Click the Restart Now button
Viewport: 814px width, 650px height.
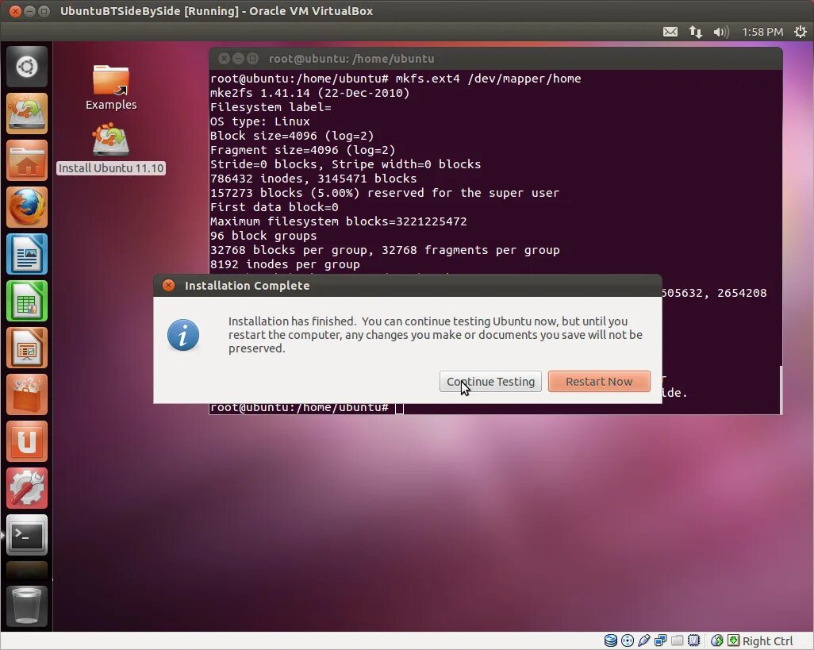(599, 382)
